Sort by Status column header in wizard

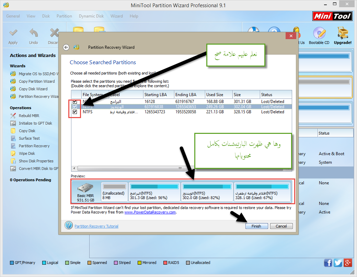coord(276,94)
